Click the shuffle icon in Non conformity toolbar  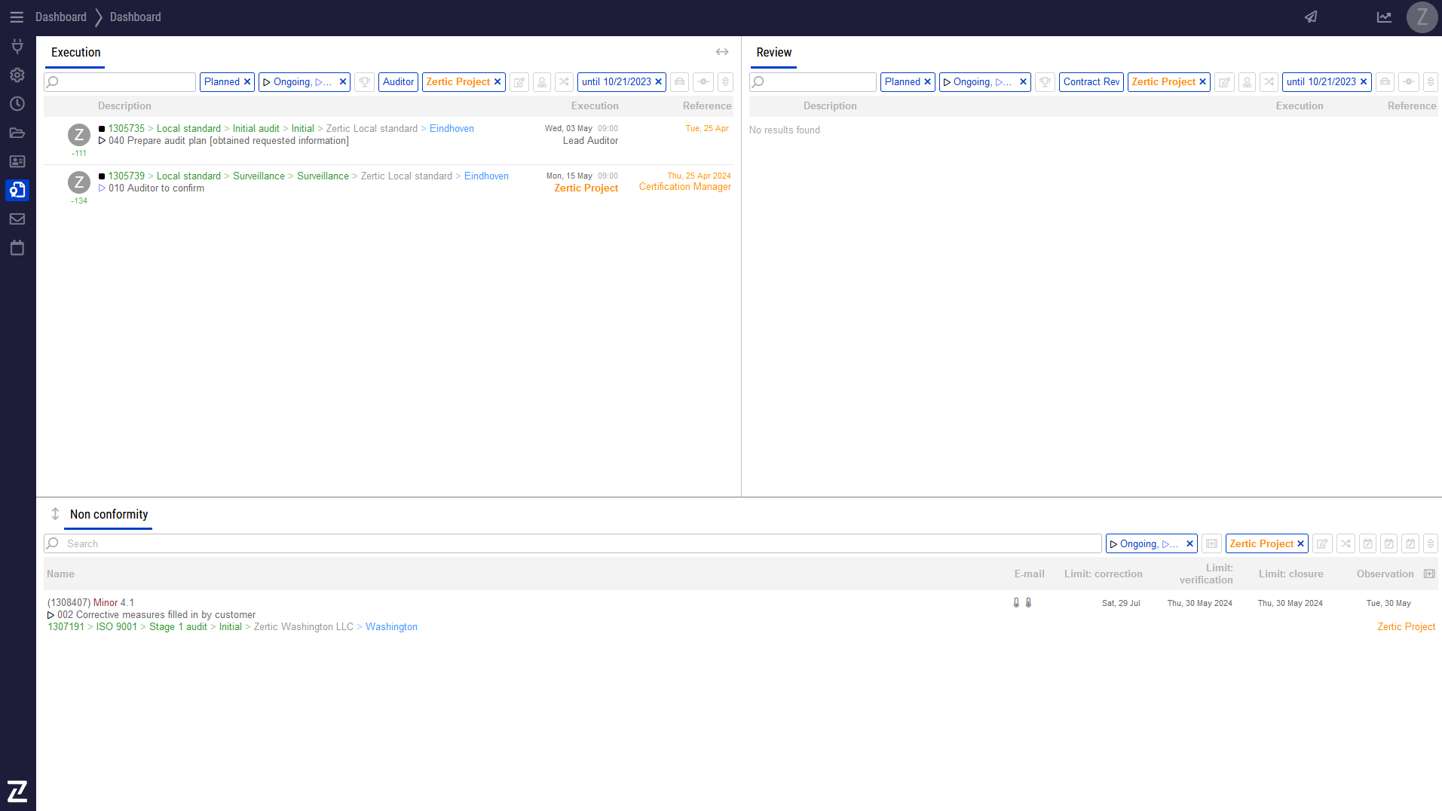click(1346, 544)
